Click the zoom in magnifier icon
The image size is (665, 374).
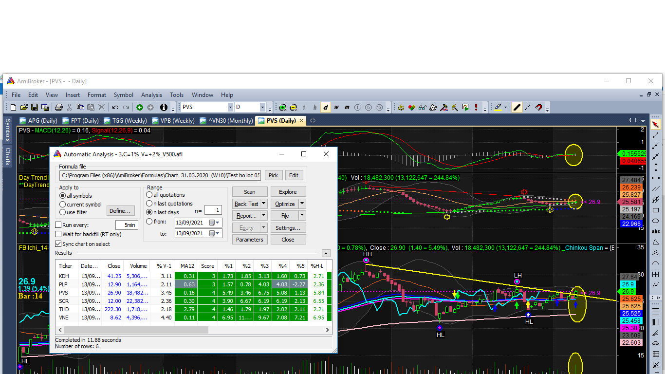tap(283, 108)
